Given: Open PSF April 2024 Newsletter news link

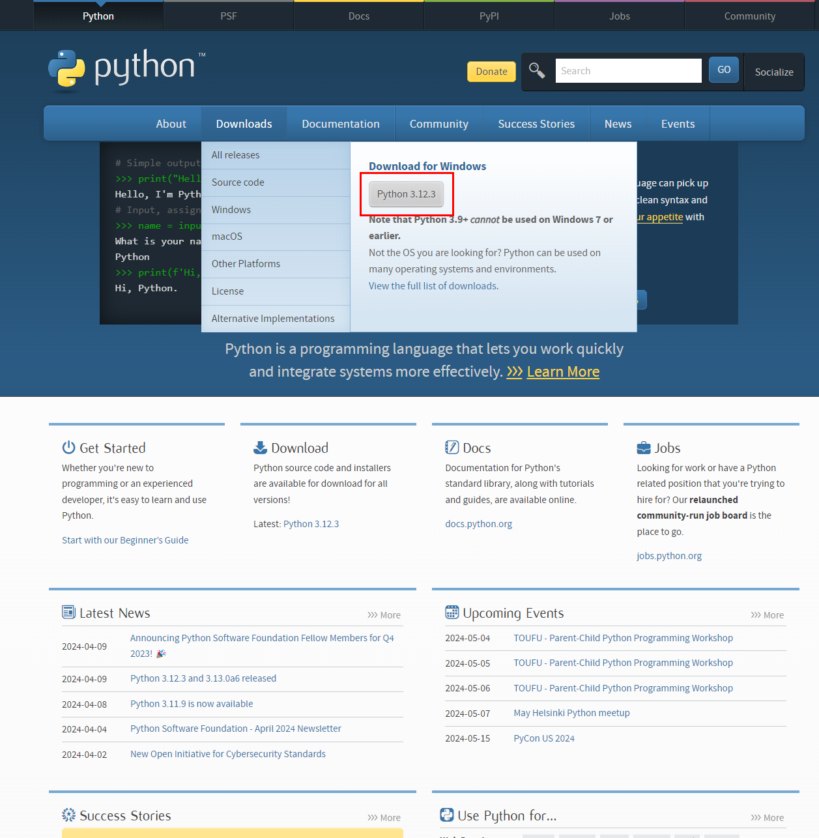Looking at the screenshot, I should click(236, 729).
